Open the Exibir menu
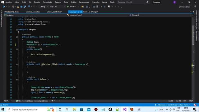This screenshot has height=112, width=199. (x=24, y=2)
